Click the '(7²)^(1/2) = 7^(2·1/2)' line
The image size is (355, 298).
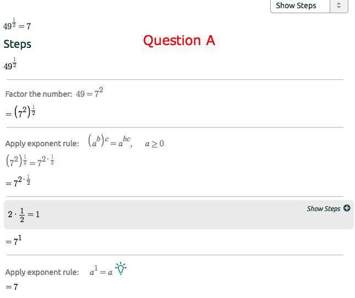click(30, 161)
